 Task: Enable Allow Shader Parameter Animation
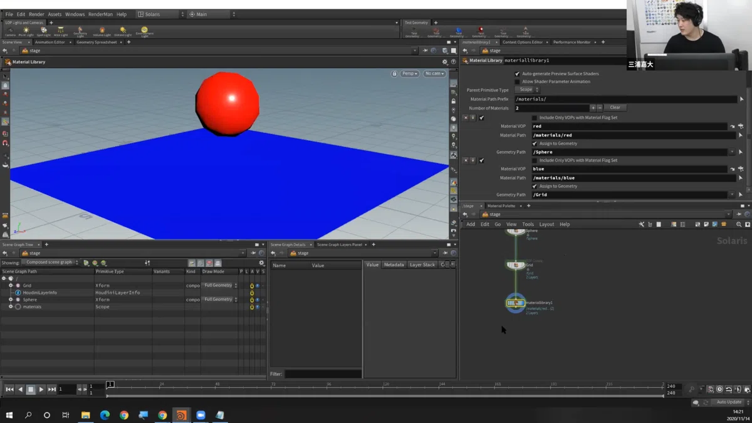click(x=518, y=81)
